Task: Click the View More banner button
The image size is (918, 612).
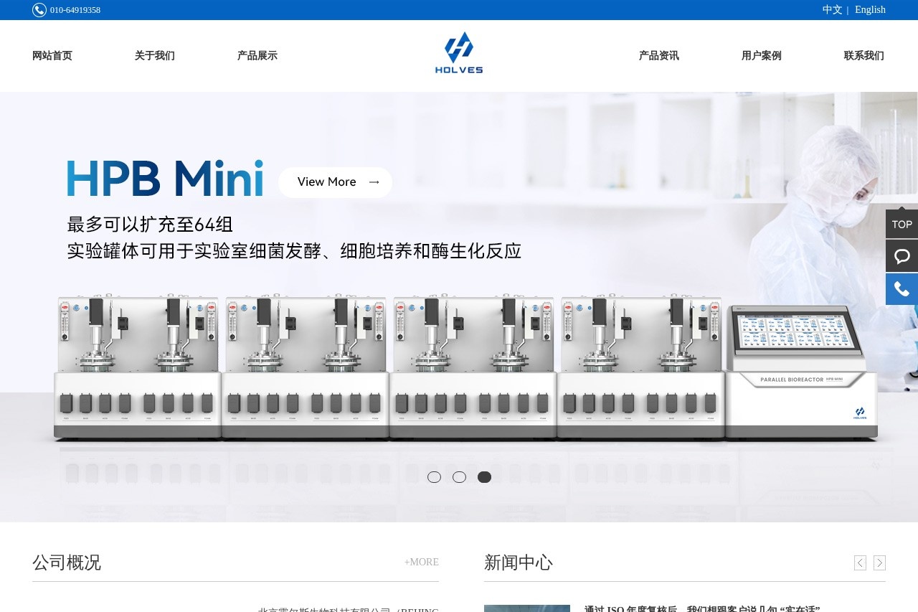Action: [x=335, y=182]
